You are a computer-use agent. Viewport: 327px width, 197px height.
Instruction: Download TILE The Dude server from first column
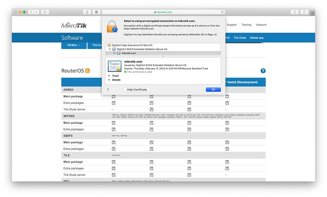114,175
